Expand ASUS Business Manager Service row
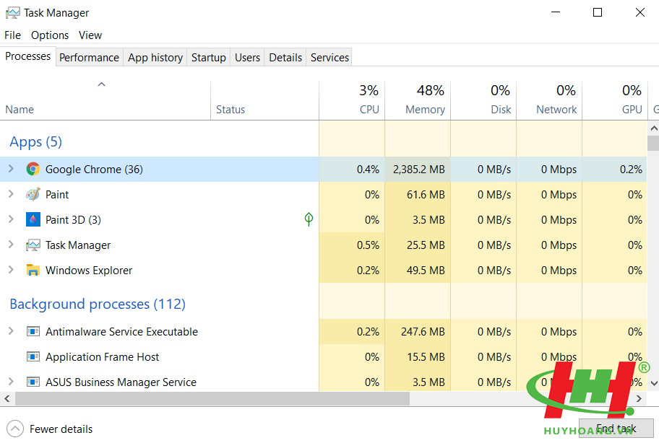The width and height of the screenshot is (659, 443). coord(12,382)
